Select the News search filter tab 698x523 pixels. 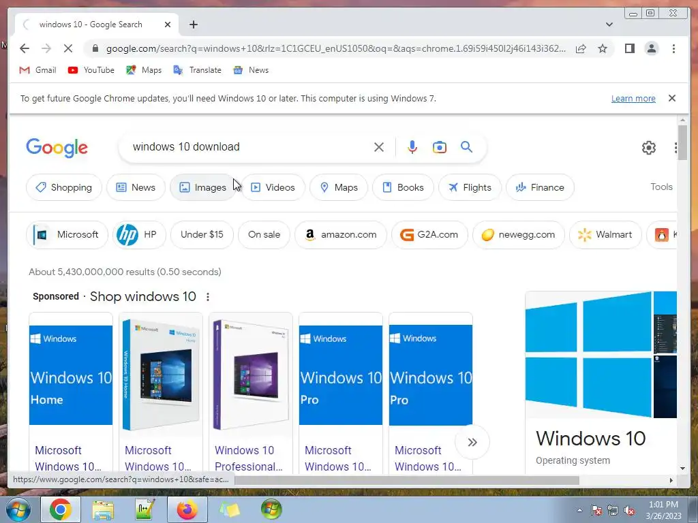point(136,187)
